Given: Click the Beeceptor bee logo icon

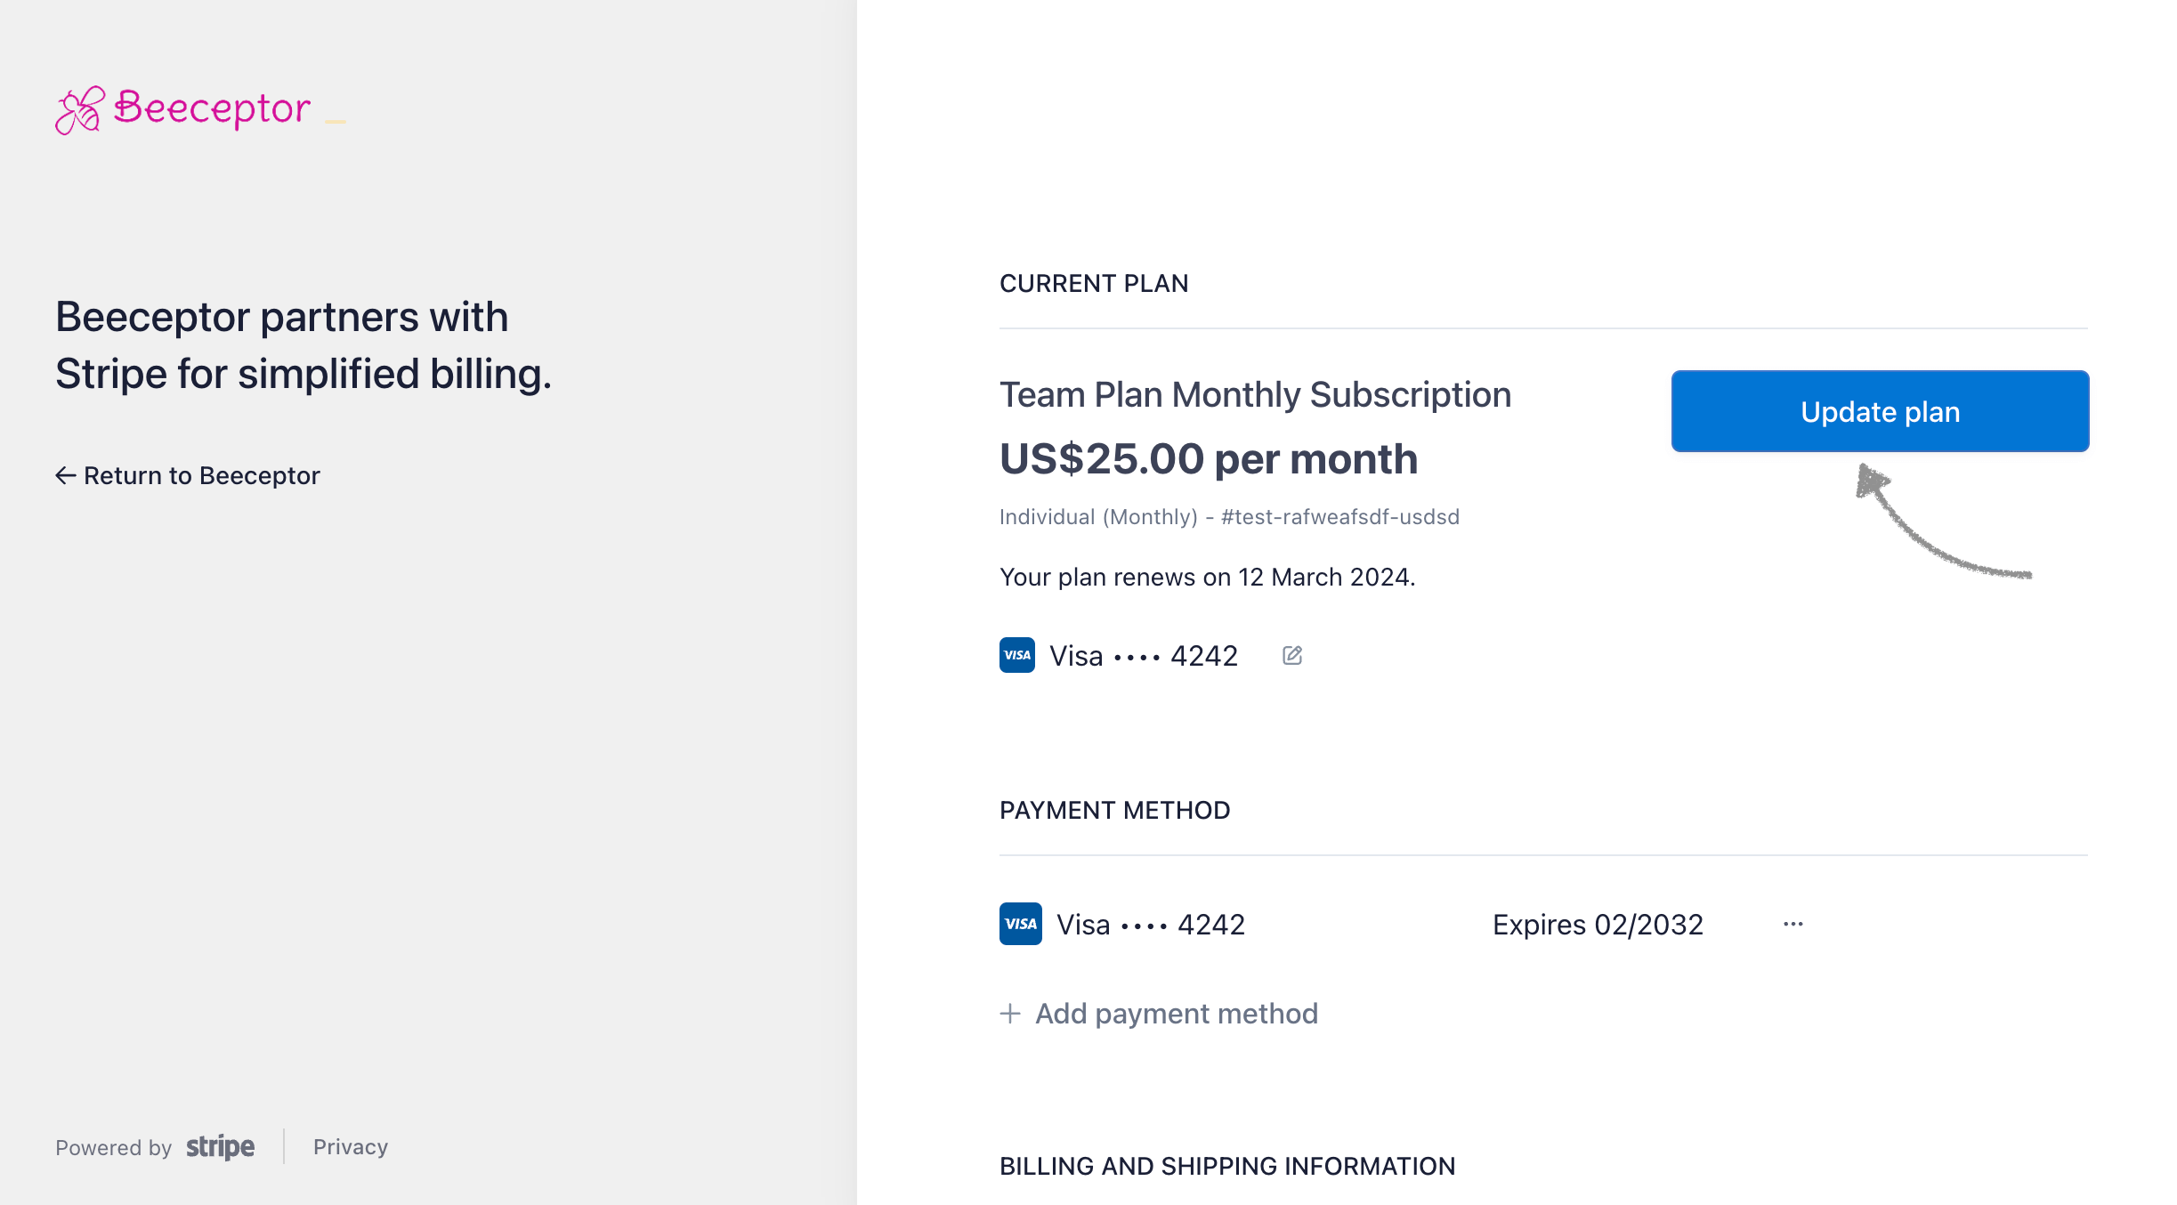Looking at the screenshot, I should (79, 110).
